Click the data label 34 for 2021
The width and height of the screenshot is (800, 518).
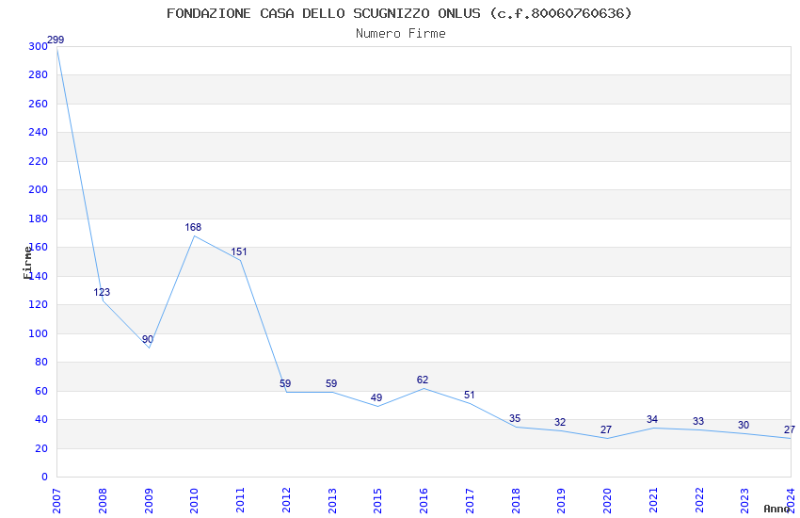tap(652, 419)
